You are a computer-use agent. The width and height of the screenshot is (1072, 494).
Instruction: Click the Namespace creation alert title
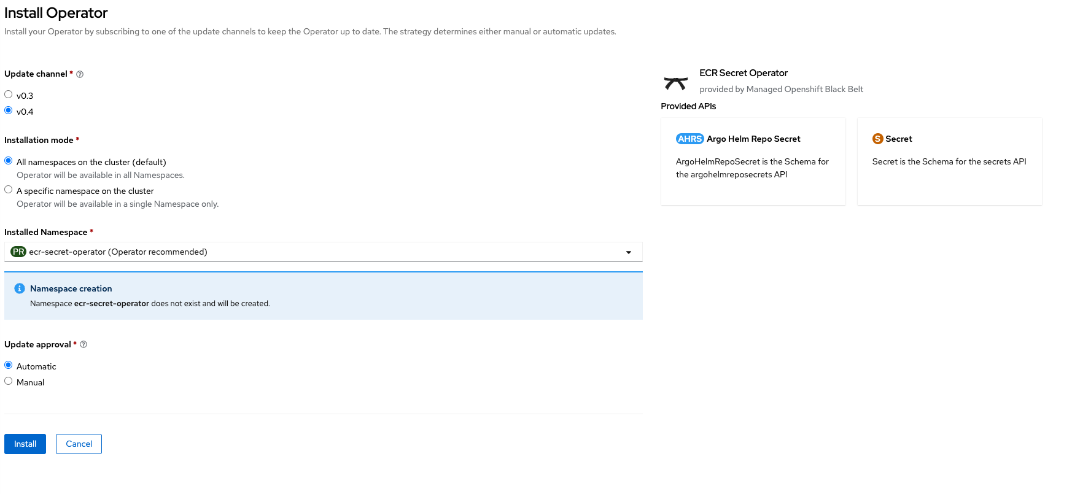click(71, 289)
